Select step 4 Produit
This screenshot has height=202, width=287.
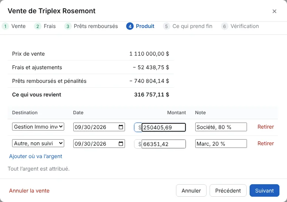click(140, 26)
